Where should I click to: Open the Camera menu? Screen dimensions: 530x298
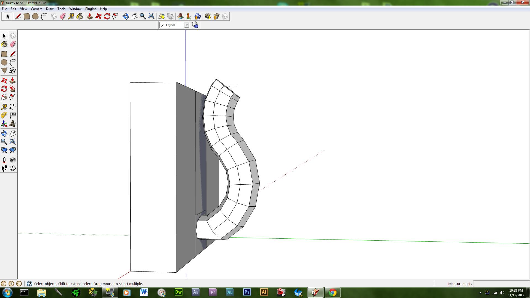(x=36, y=9)
